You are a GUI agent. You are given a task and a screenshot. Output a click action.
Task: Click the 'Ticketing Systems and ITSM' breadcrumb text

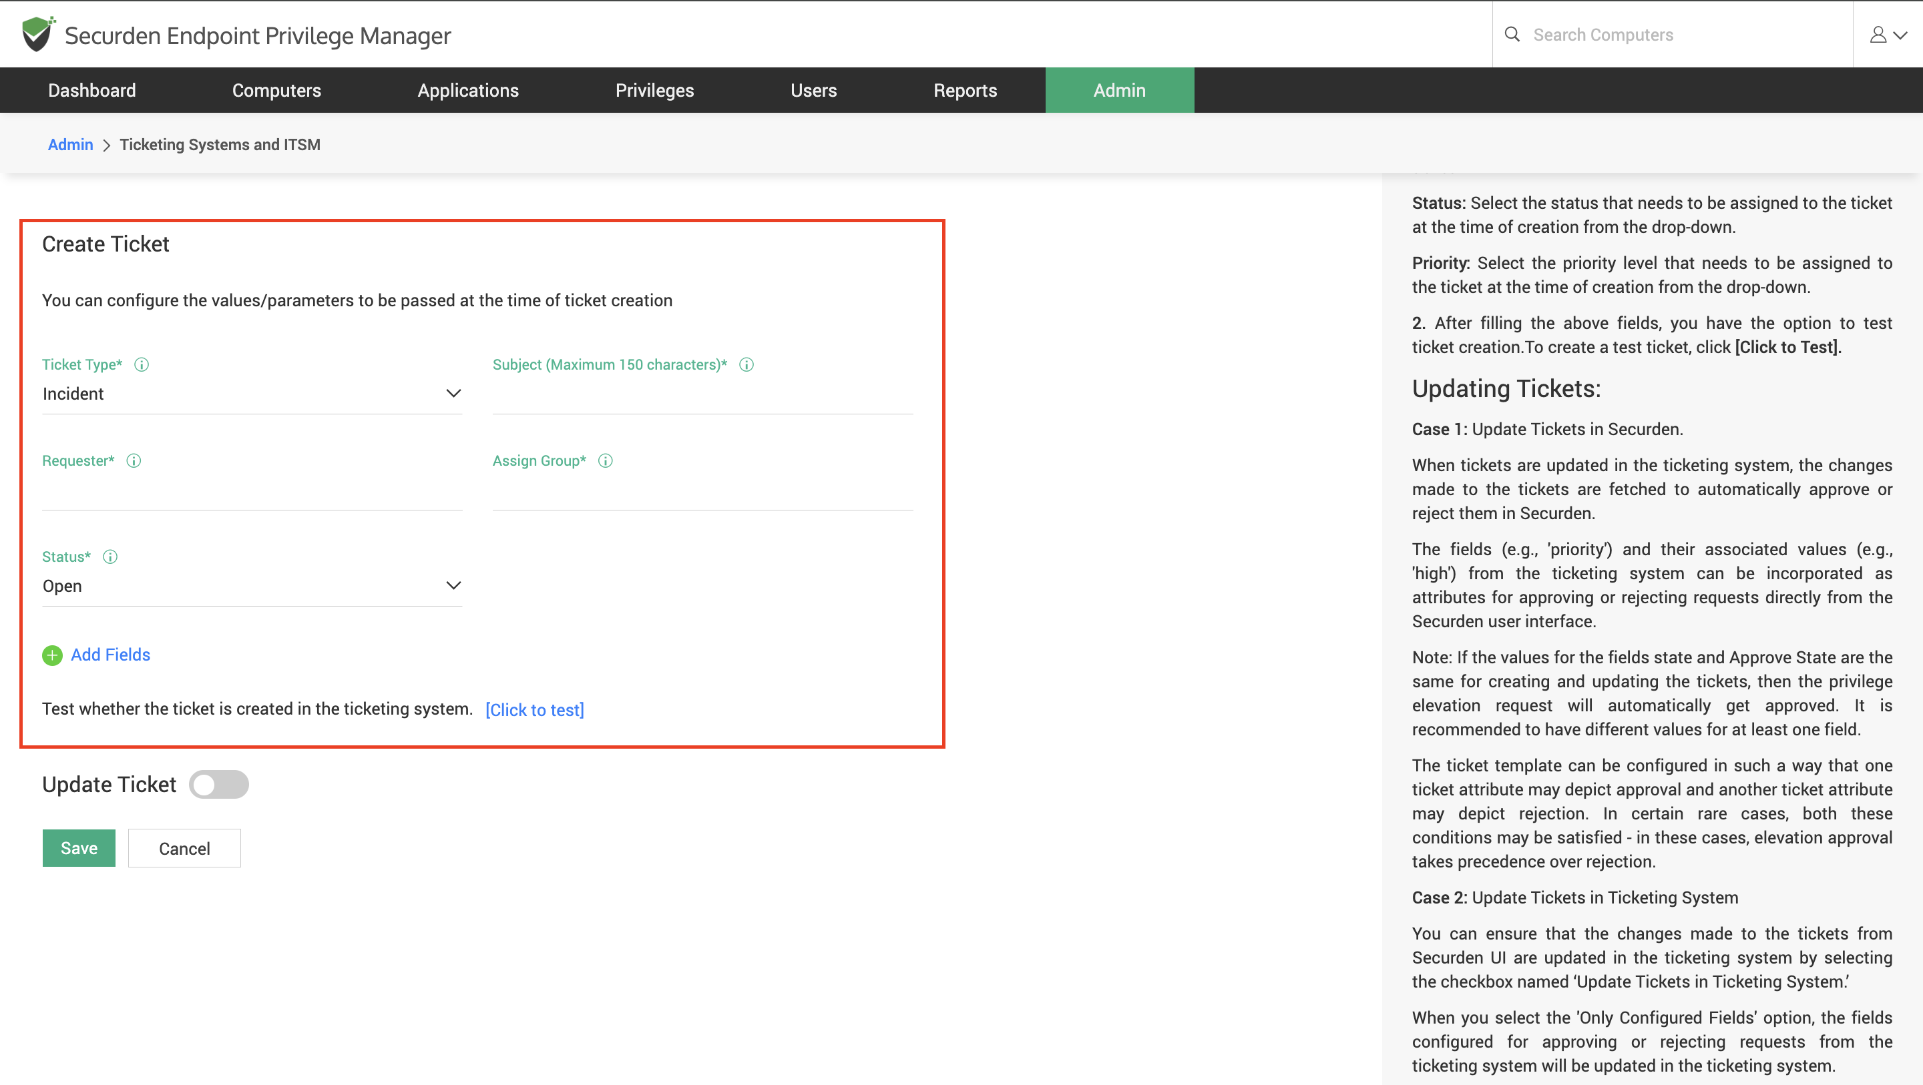click(x=220, y=144)
